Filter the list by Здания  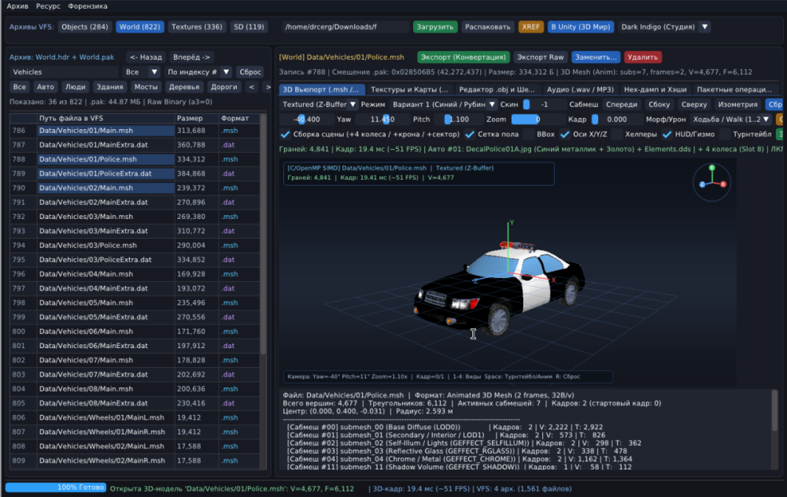(x=109, y=87)
